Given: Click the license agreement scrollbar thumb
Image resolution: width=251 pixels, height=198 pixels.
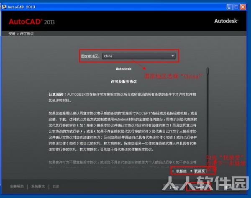Looking at the screenshot, I should point(208,71).
